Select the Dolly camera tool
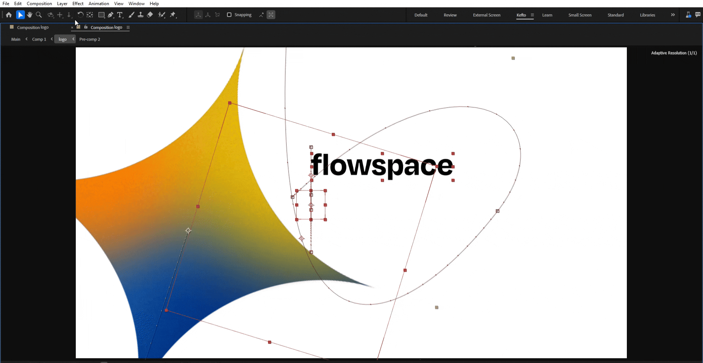The height and width of the screenshot is (363, 703). (69, 15)
